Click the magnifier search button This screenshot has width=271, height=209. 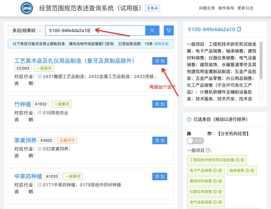(152, 30)
